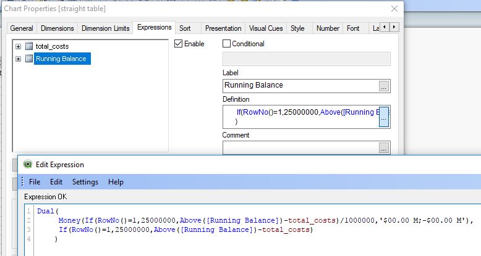Click the table icon beside Running Balance

(x=29, y=59)
